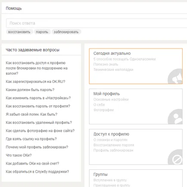Open 5 способов посещать Одноклассники link

click(125, 59)
